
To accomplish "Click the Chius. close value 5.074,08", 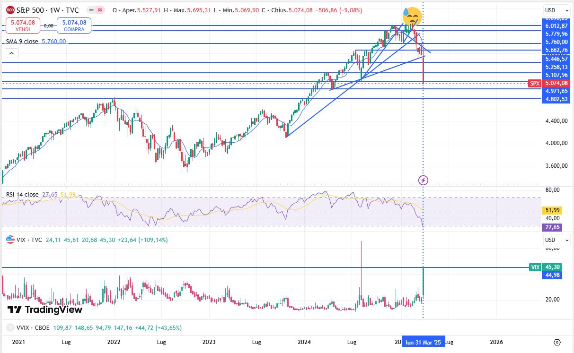I will (x=300, y=10).
